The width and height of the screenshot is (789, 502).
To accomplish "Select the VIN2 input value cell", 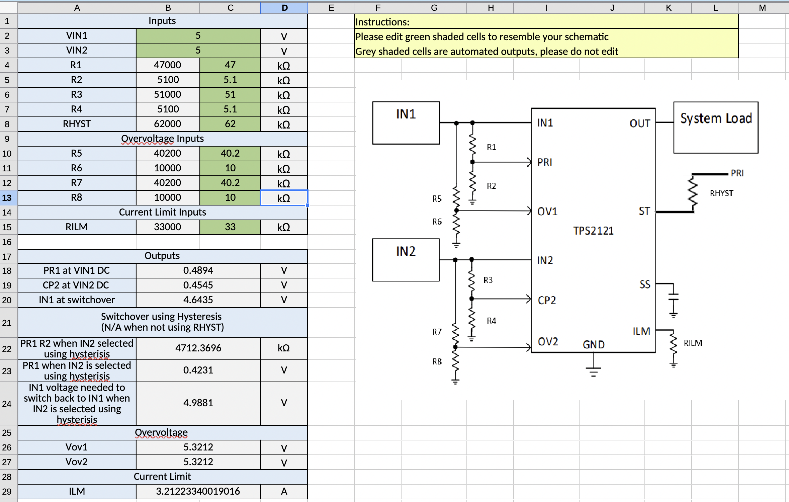I will point(198,51).
